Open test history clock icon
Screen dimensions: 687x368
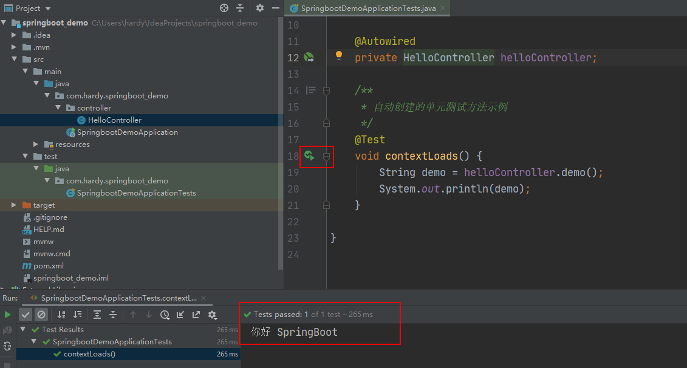[x=165, y=315]
